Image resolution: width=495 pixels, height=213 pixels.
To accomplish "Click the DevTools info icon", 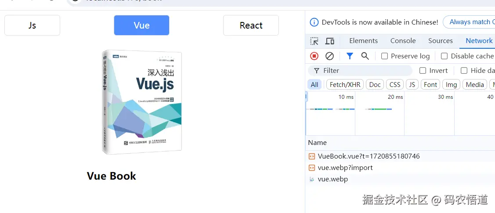I will pos(314,22).
